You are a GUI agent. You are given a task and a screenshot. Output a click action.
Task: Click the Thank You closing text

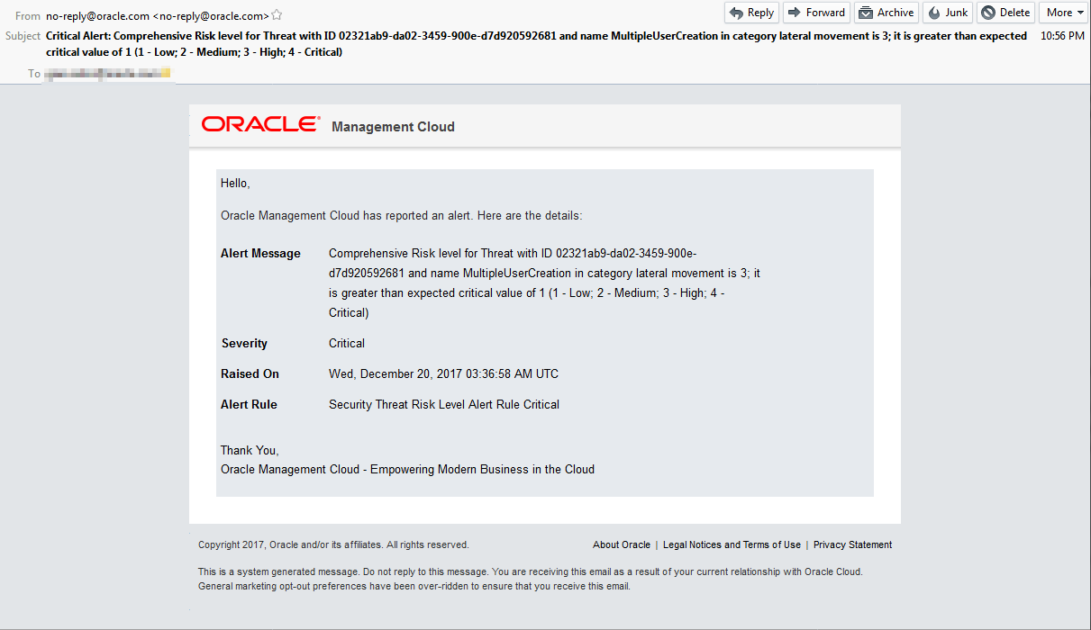point(250,450)
